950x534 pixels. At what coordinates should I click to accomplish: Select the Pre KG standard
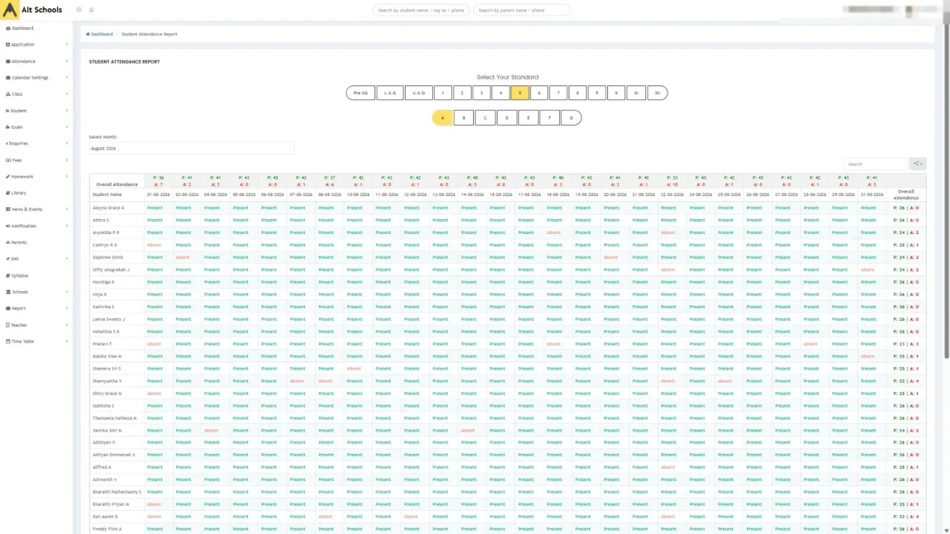tap(360, 93)
